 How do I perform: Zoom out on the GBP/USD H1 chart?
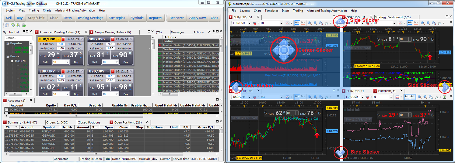pyautogui.click(x=428, y=23)
